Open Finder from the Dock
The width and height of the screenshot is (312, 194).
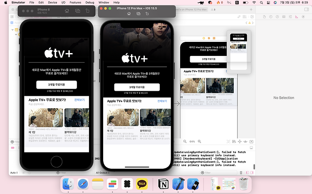68,184
